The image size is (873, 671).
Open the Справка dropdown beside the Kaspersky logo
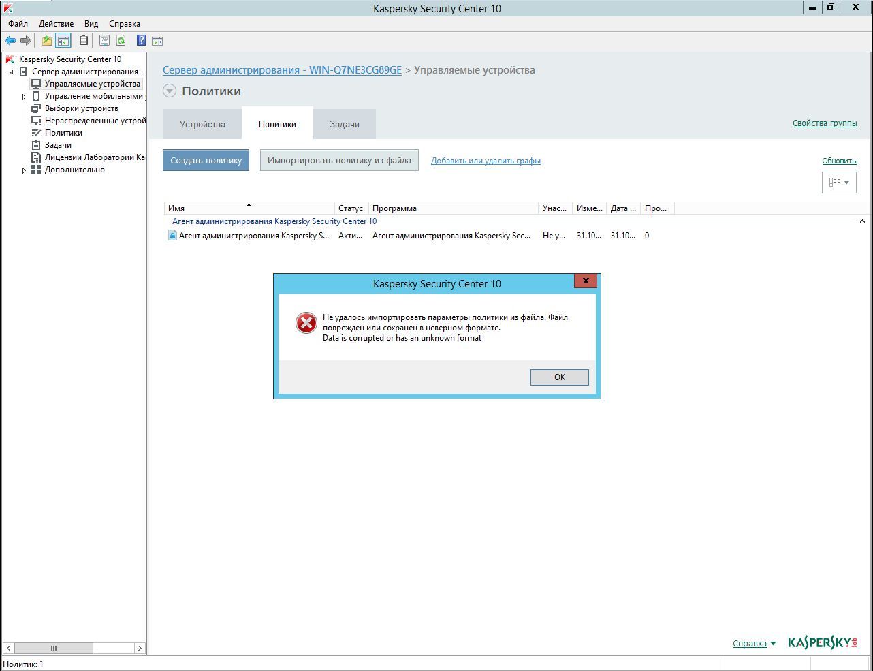pyautogui.click(x=754, y=643)
